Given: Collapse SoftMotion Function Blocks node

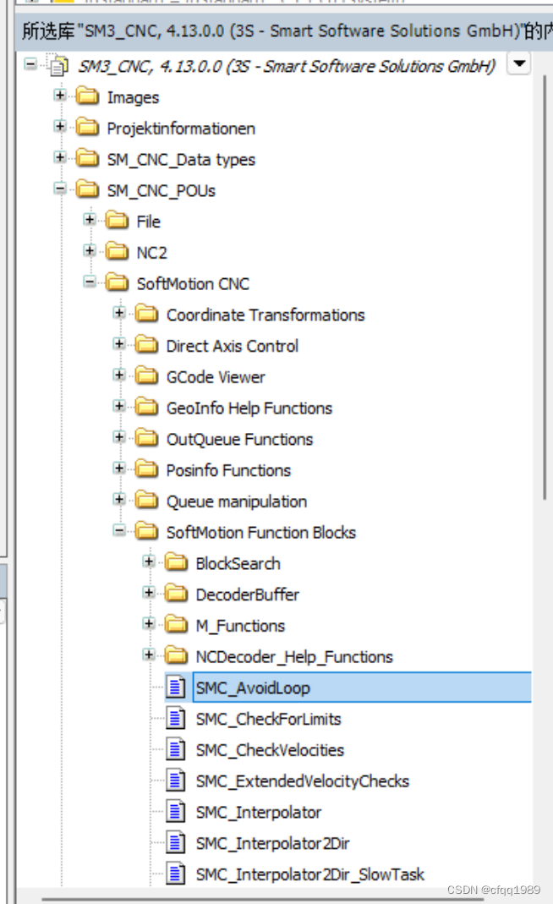Looking at the screenshot, I should (x=119, y=530).
